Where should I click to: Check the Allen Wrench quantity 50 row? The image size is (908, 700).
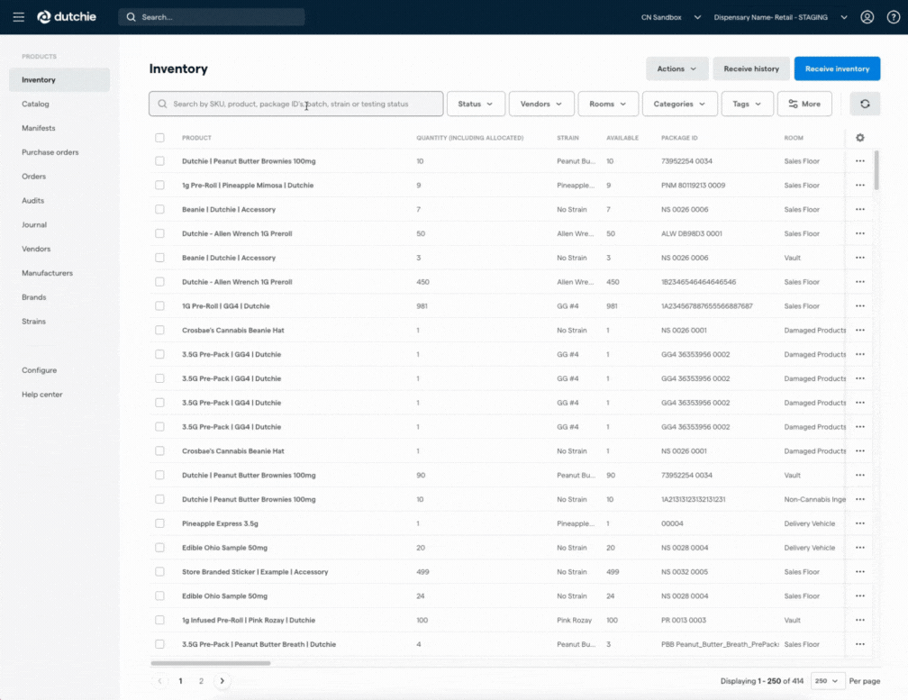(x=159, y=233)
